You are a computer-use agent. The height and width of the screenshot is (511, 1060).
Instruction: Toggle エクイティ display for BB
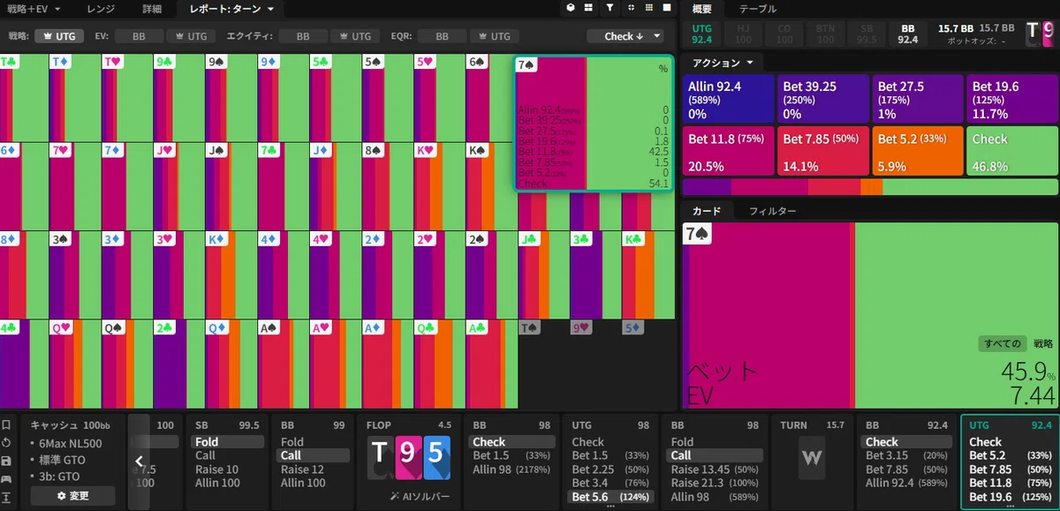click(303, 36)
